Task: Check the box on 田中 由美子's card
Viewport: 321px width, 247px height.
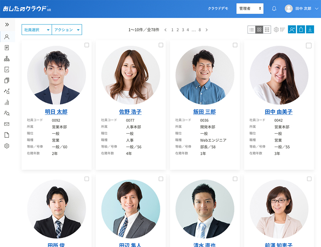Action: tap(309, 45)
